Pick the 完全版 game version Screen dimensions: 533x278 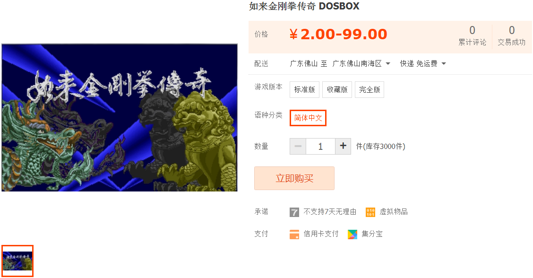[x=370, y=89]
